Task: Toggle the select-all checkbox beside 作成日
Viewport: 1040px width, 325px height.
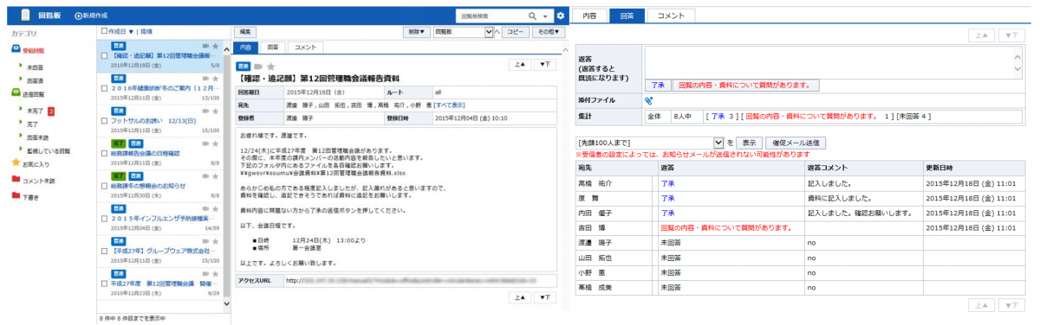Action: coord(105,31)
